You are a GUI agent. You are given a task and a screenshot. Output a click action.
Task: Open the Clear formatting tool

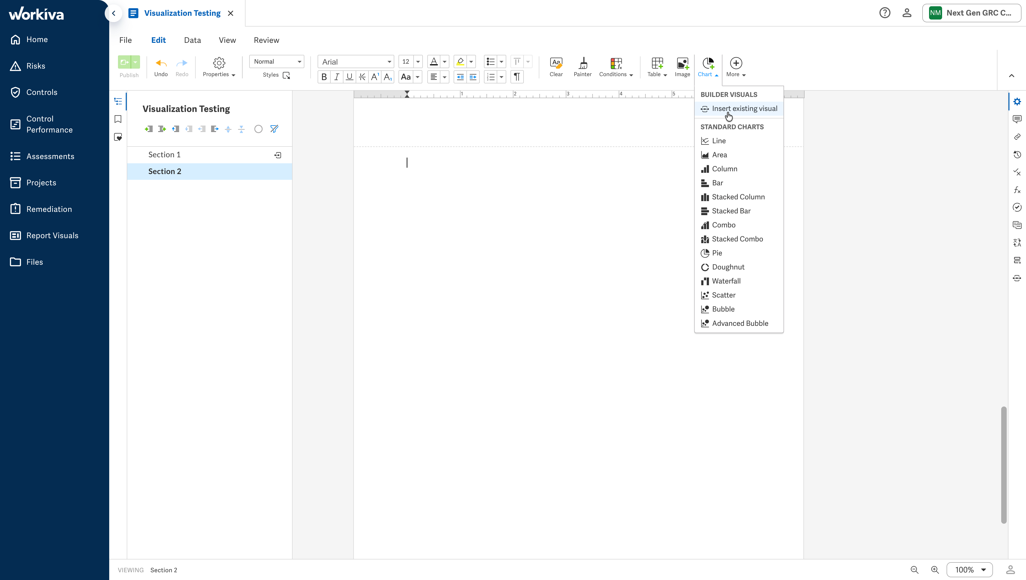[x=556, y=67]
